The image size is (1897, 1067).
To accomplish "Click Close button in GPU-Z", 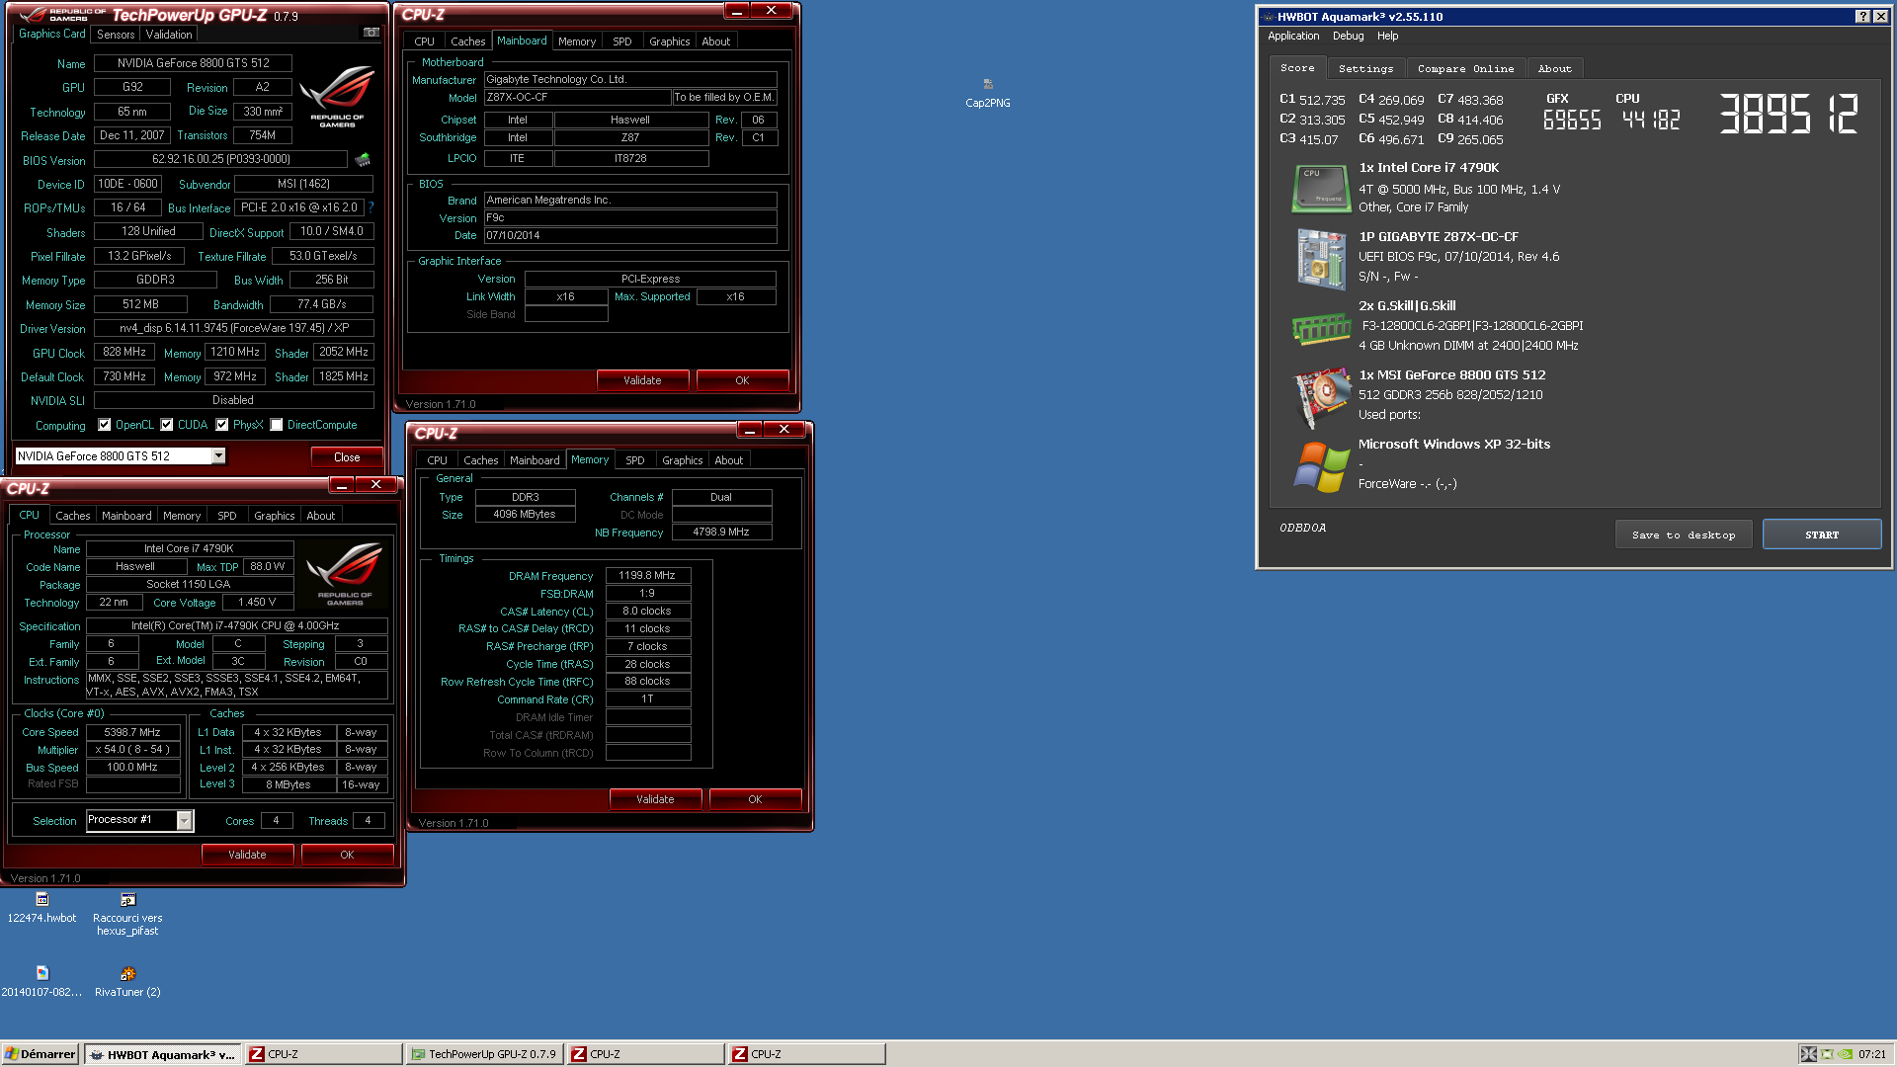I will tap(347, 456).
